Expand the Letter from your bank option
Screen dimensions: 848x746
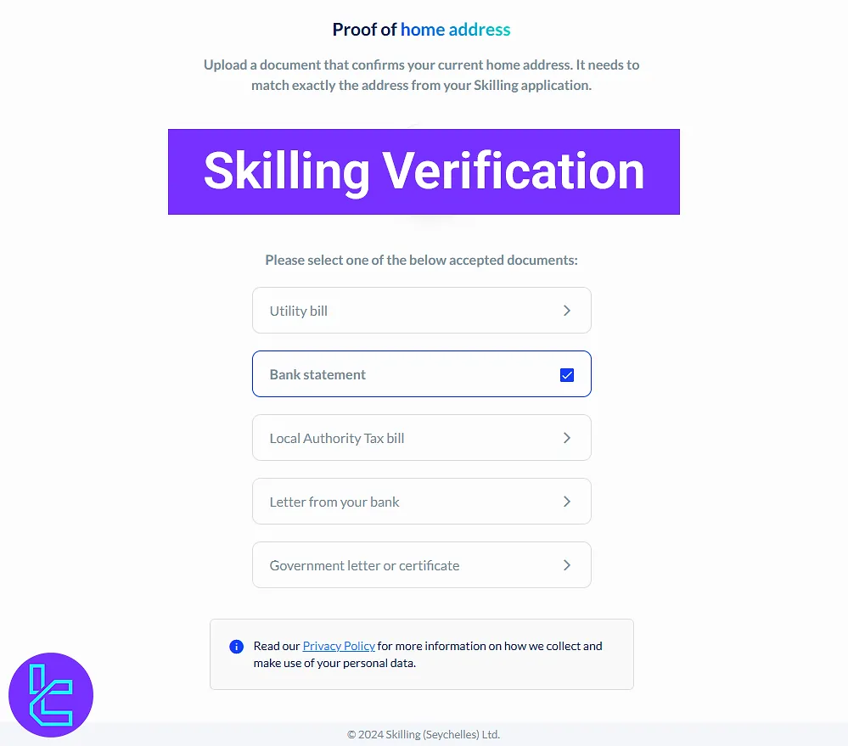click(x=422, y=501)
